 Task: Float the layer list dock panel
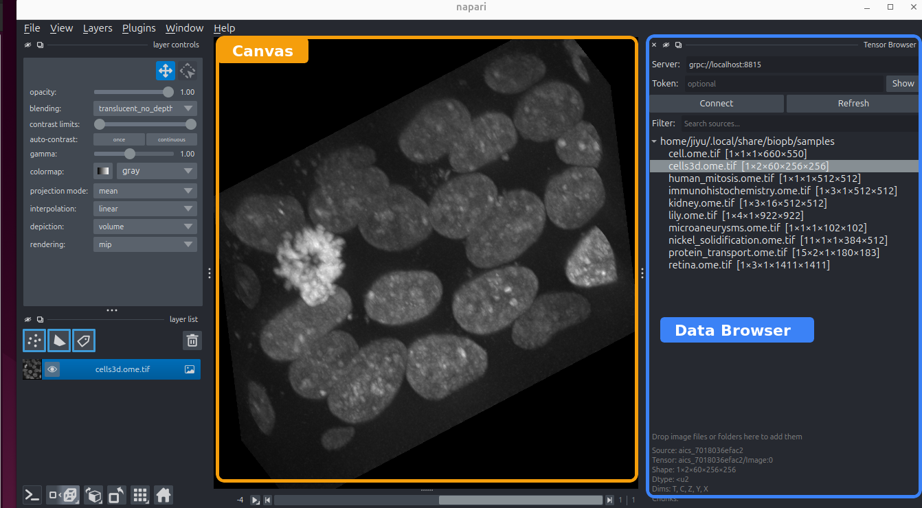coord(40,319)
